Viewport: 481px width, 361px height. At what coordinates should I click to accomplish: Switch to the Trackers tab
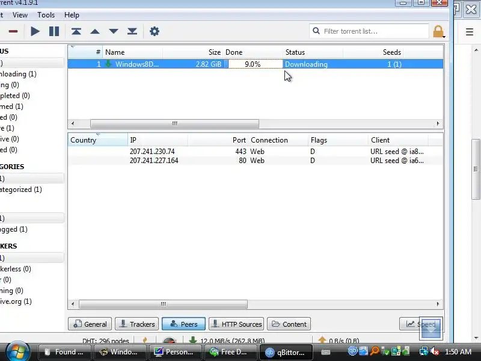pyautogui.click(x=137, y=324)
